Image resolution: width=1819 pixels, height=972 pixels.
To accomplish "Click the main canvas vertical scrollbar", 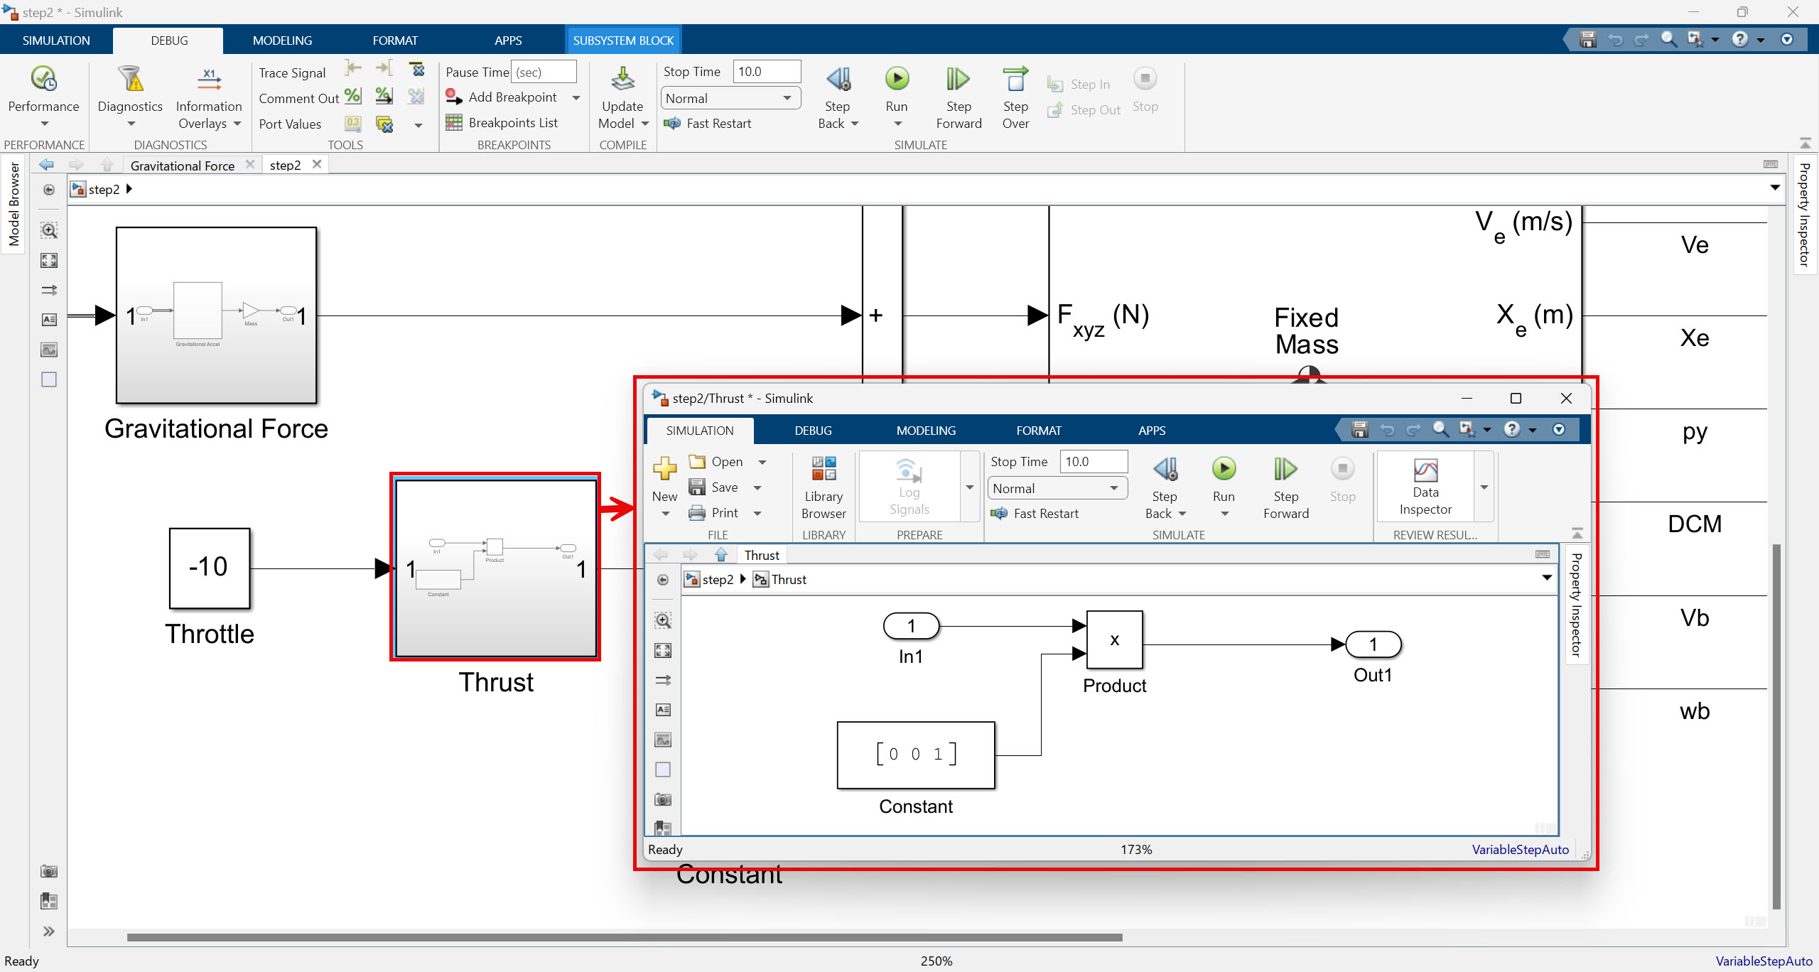I will (x=1776, y=726).
